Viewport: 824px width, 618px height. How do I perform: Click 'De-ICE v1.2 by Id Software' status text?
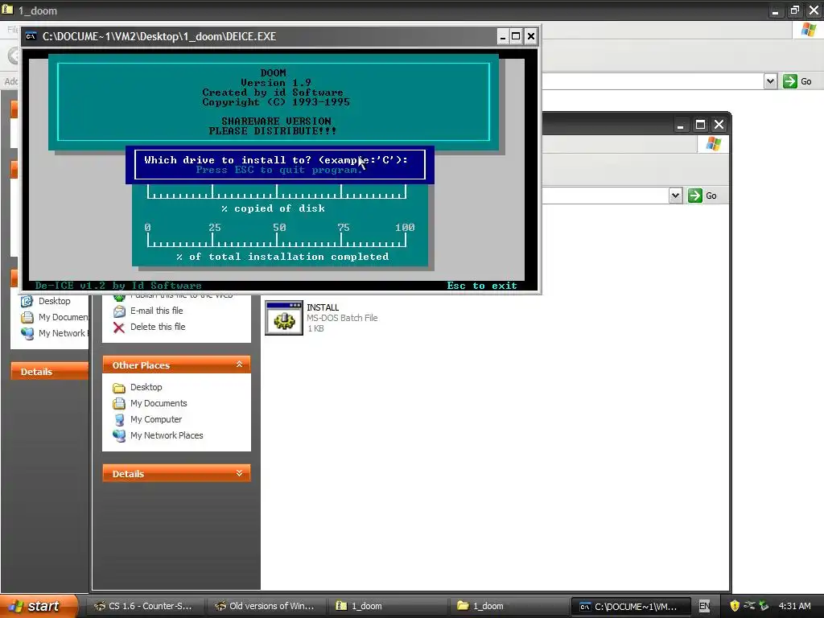pyautogui.click(x=118, y=286)
